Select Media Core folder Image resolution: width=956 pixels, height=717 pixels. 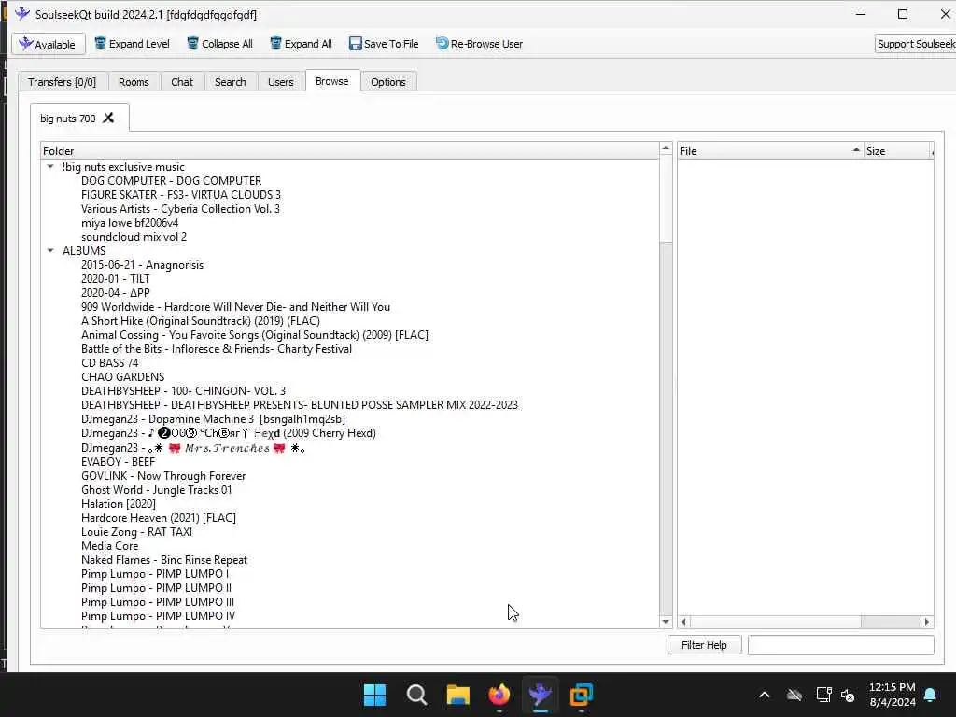[x=110, y=546]
